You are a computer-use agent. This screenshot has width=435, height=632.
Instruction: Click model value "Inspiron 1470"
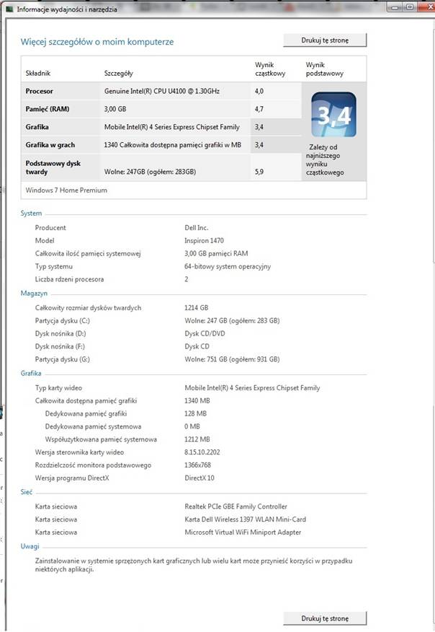204,241
